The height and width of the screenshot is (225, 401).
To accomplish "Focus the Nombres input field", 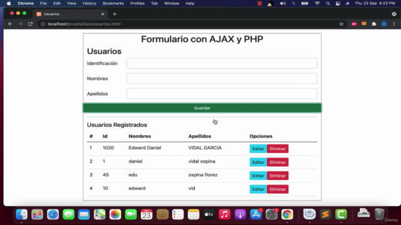I will 222,79.
